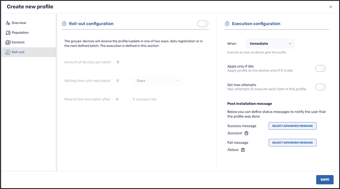Click the Content folder icon
The image size is (340, 189).
point(8,42)
